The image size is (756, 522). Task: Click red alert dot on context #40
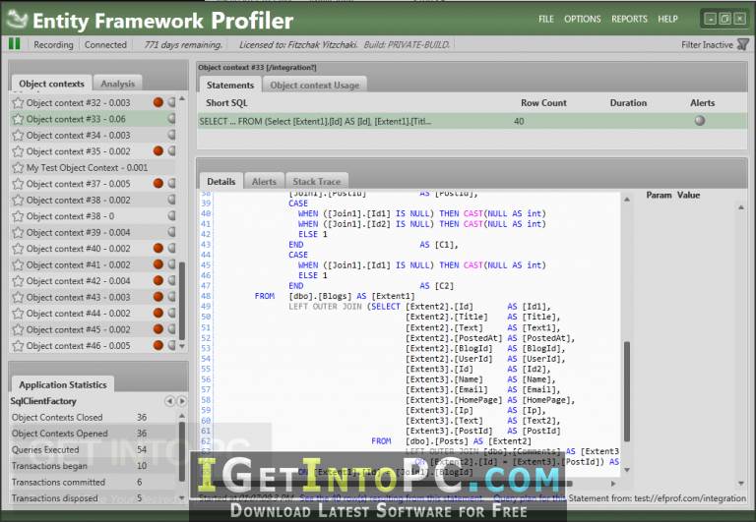158,248
